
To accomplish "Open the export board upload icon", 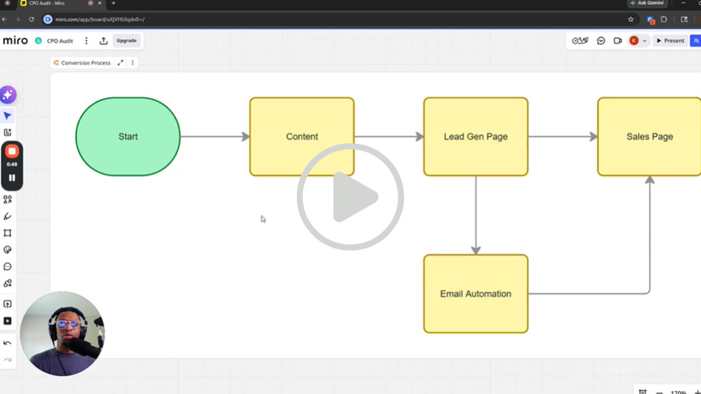I will click(x=104, y=41).
